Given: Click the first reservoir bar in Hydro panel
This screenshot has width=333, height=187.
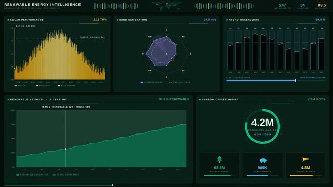Looking at the screenshot, I should point(230,50).
